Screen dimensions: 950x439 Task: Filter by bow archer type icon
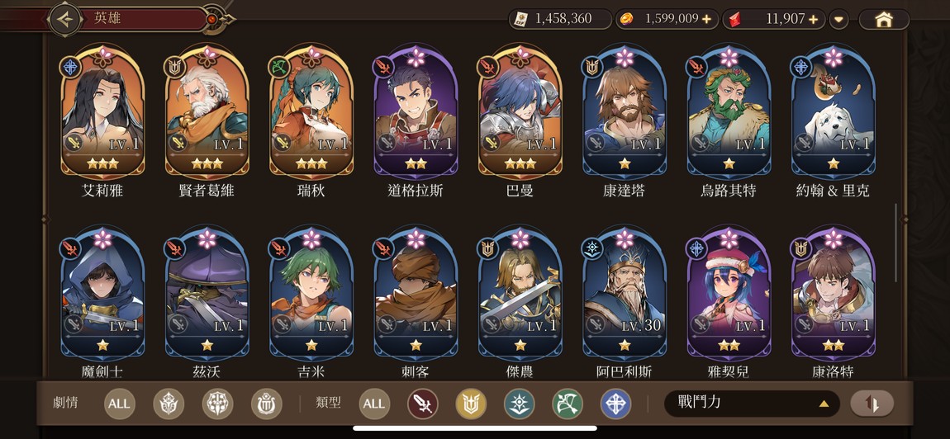[567, 404]
